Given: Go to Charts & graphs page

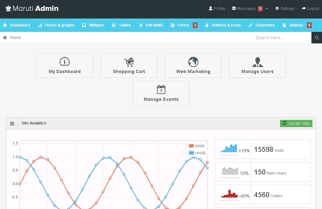Looking at the screenshot, I should pos(56,25).
